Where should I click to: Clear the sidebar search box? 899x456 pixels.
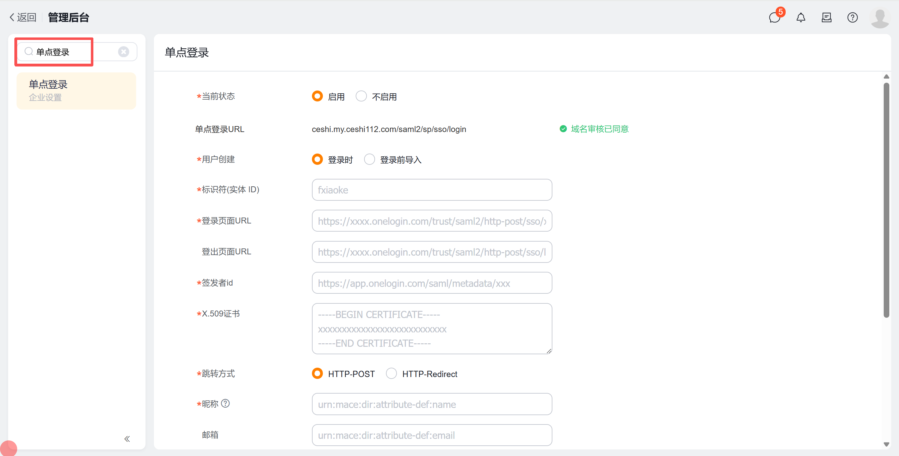[124, 51]
